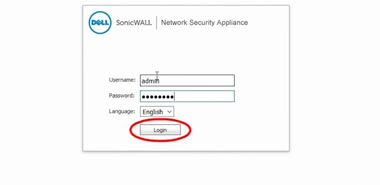Click the Dell logo
The height and width of the screenshot is (185, 380).
pos(100,23)
